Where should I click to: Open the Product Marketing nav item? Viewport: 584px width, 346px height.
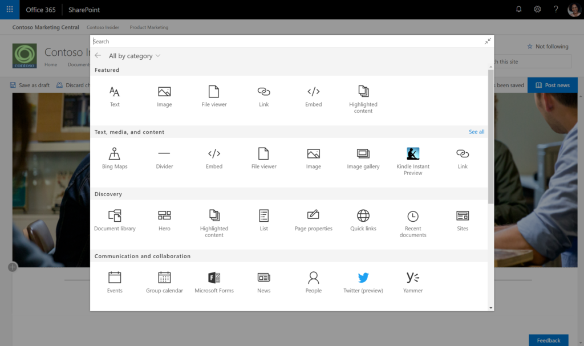pyautogui.click(x=149, y=27)
